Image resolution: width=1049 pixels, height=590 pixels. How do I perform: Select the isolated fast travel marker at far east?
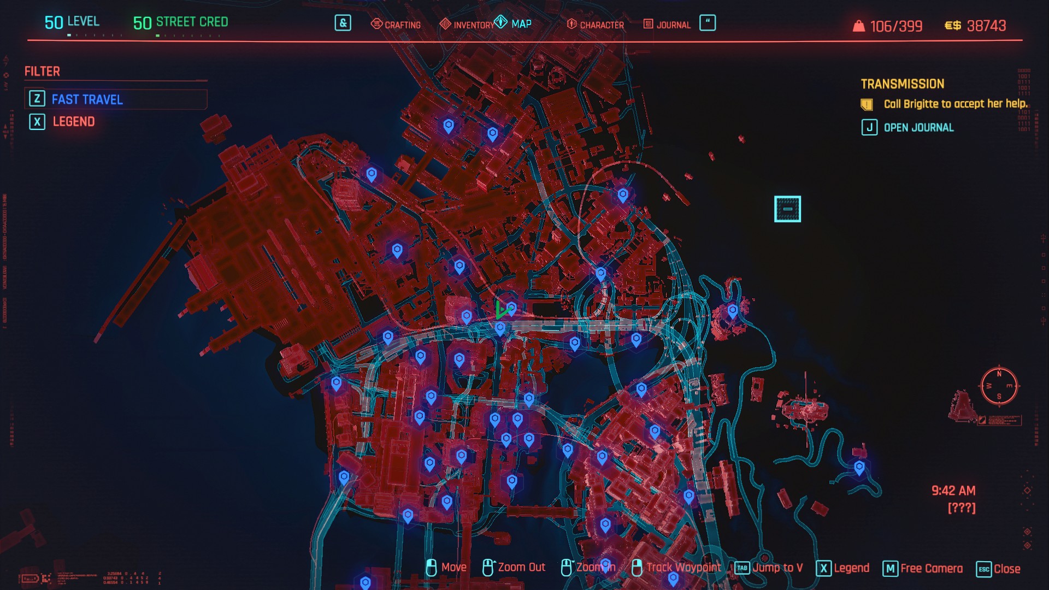(x=859, y=468)
